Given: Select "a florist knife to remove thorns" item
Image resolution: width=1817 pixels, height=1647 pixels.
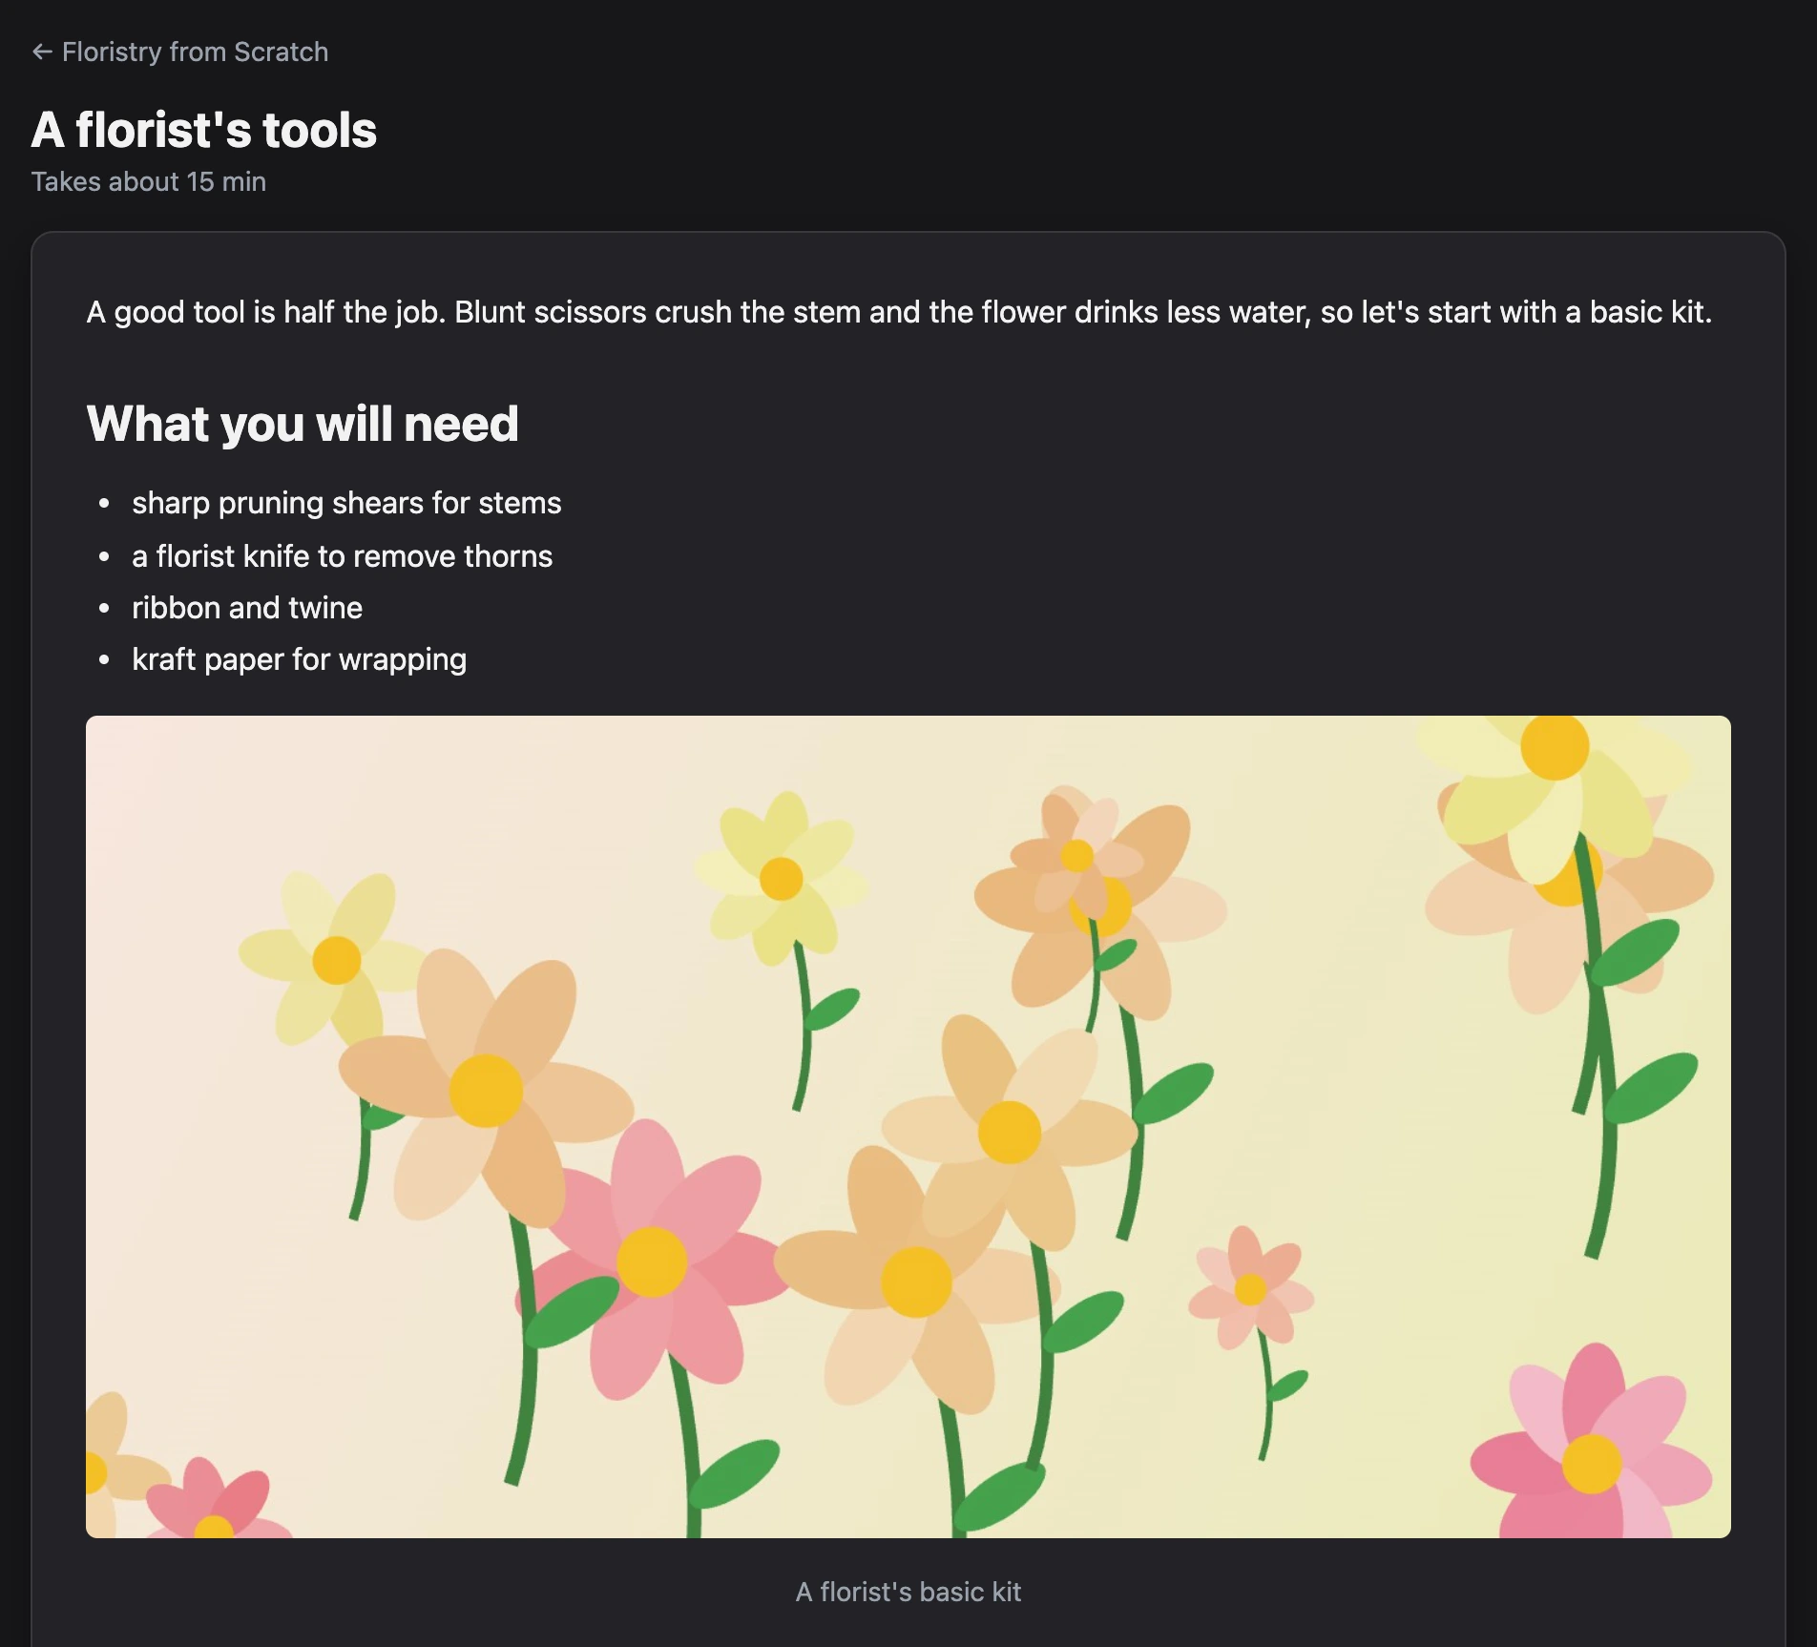Looking at the screenshot, I should (342, 555).
